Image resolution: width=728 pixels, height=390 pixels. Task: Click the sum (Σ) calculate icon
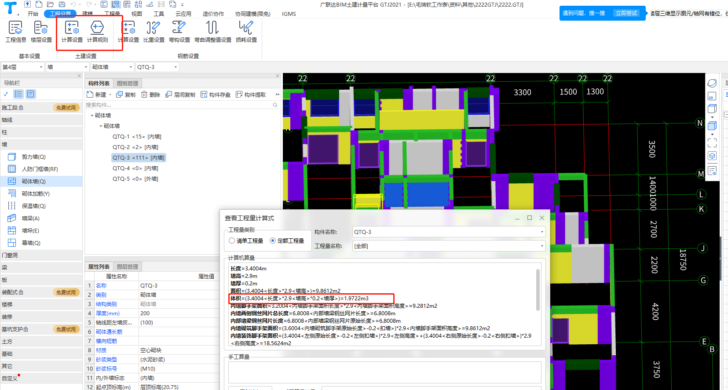click(104, 4)
